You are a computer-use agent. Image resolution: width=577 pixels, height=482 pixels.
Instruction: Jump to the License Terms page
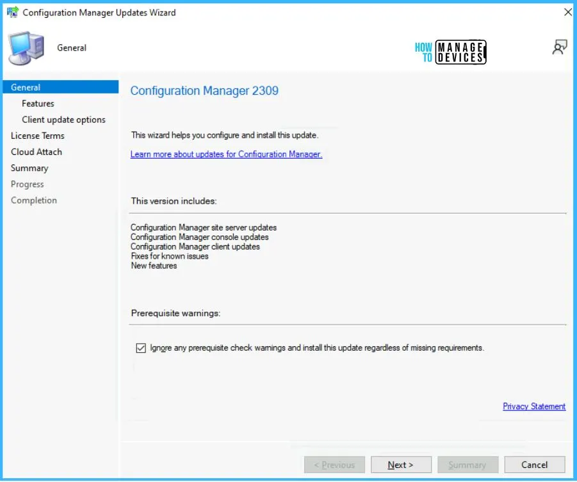37,136
